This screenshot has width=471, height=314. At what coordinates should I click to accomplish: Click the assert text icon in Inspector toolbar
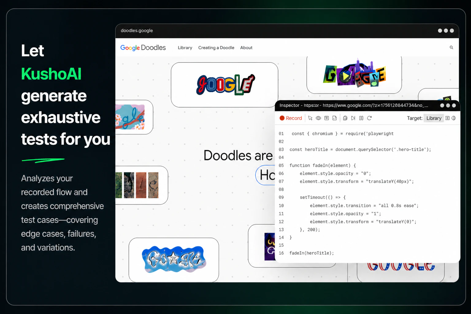point(327,118)
